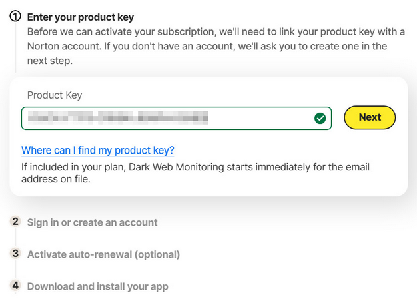Open 'Where can I find my product key?' link

(x=98, y=150)
